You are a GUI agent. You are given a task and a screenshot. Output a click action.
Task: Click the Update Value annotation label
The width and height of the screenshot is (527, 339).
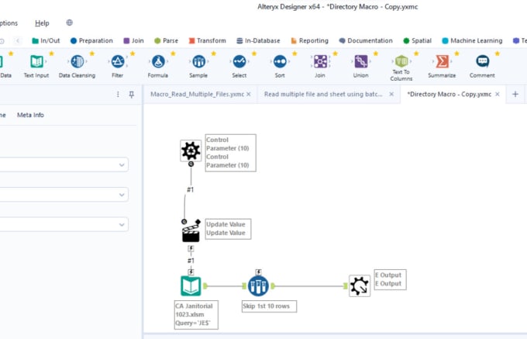tap(228, 229)
